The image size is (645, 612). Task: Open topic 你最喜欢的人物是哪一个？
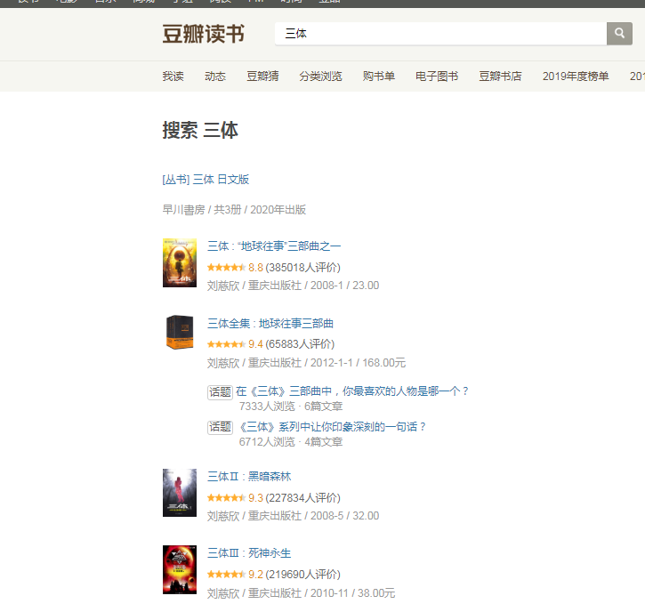351,391
